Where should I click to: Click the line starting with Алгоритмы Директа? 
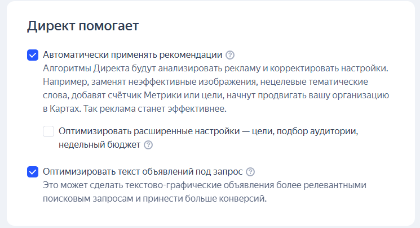(215, 69)
